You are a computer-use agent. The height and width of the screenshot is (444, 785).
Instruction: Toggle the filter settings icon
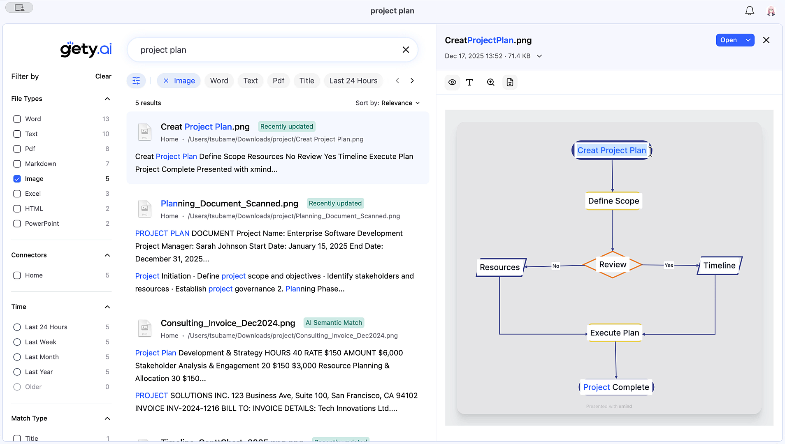click(x=136, y=81)
